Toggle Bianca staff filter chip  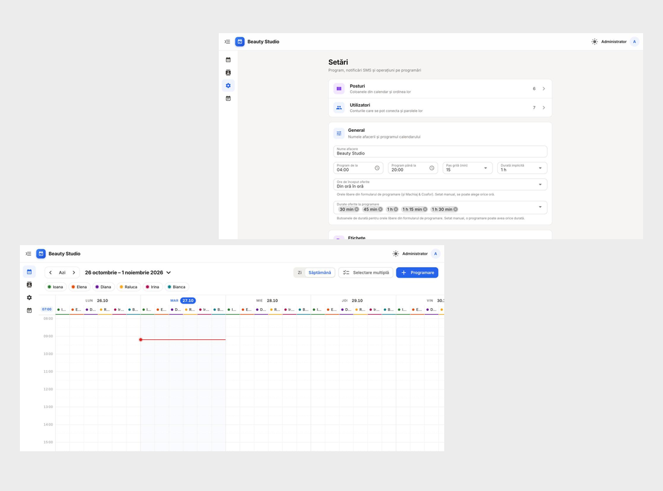click(x=176, y=287)
